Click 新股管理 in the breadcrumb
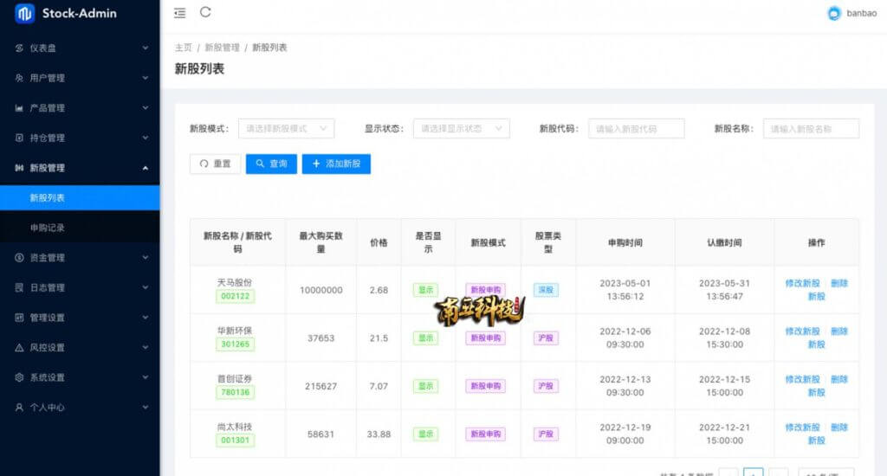The width and height of the screenshot is (887, 476). point(223,48)
